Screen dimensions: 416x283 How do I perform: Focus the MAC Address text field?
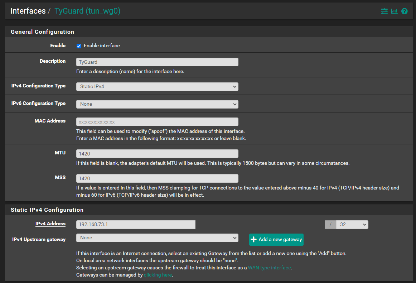157,122
